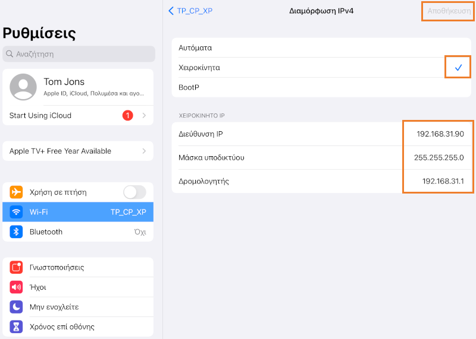Screen dimensions: 476x339
Task: Tap the Tom Jons profile avatar
Action: [x=24, y=87]
